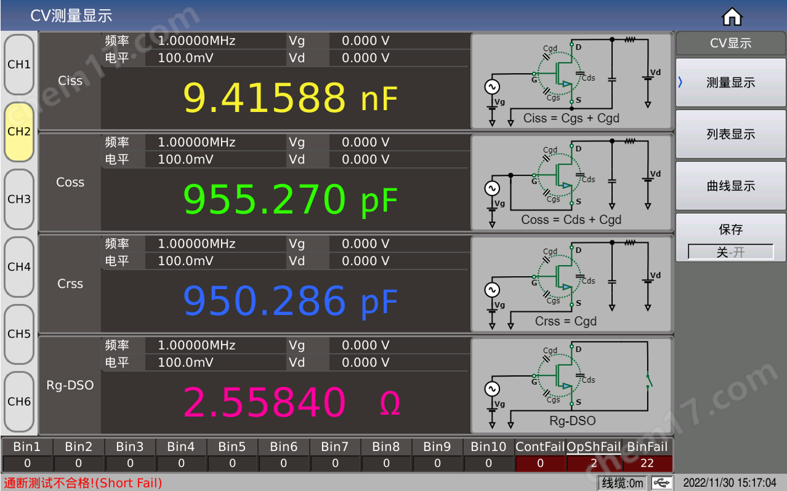Switch to channel CH6
This screenshot has height=491, width=787.
click(x=19, y=401)
